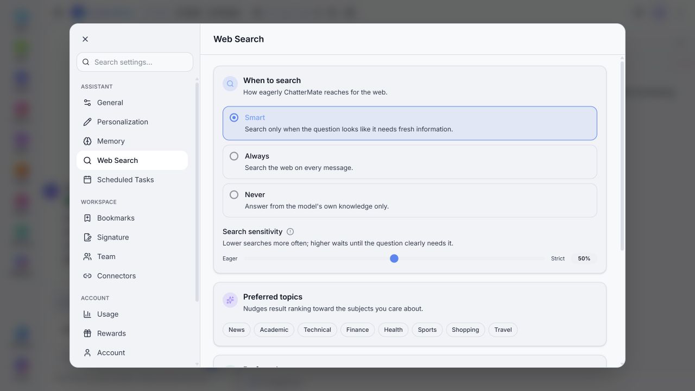Click the magnifier icon beside When to search
The width and height of the screenshot is (695, 391).
coord(230,84)
